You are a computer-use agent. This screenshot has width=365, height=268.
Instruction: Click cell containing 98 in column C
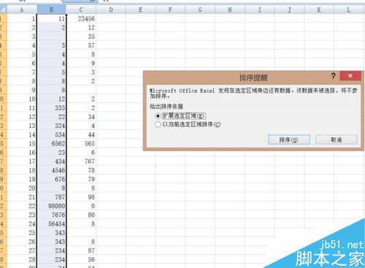point(81,197)
